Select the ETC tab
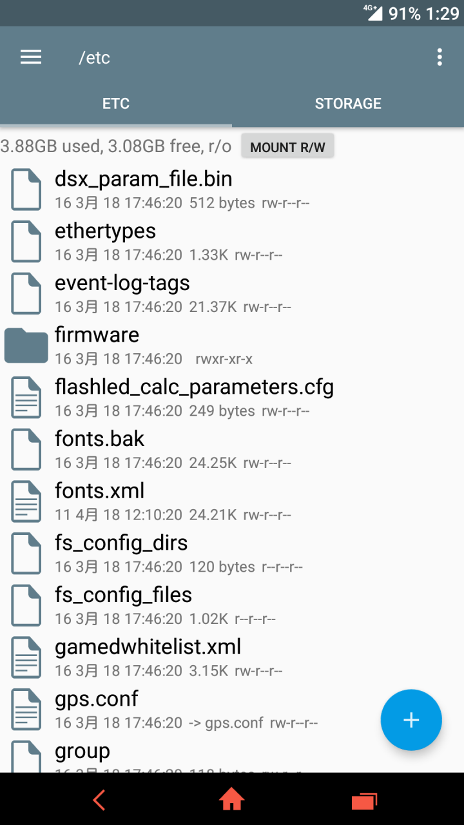464x825 pixels. tap(116, 103)
